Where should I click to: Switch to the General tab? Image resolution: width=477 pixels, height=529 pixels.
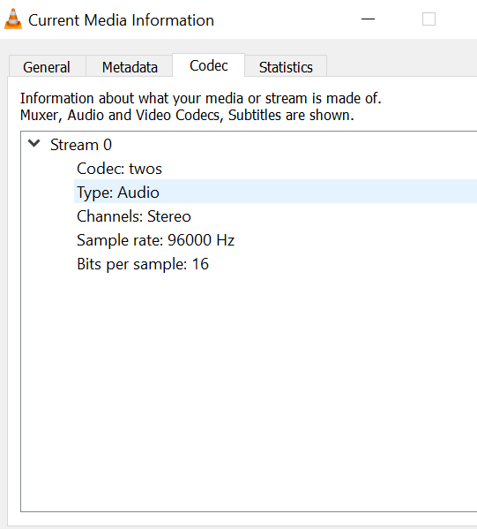pos(47,67)
